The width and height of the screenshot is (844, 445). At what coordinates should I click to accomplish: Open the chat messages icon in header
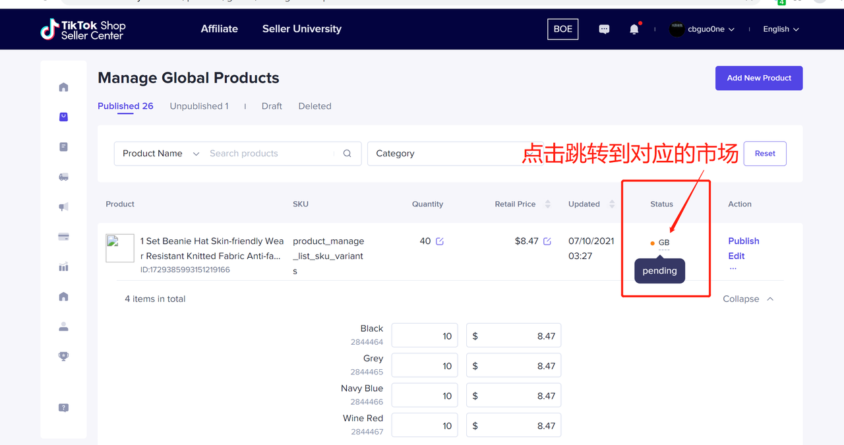tap(604, 29)
